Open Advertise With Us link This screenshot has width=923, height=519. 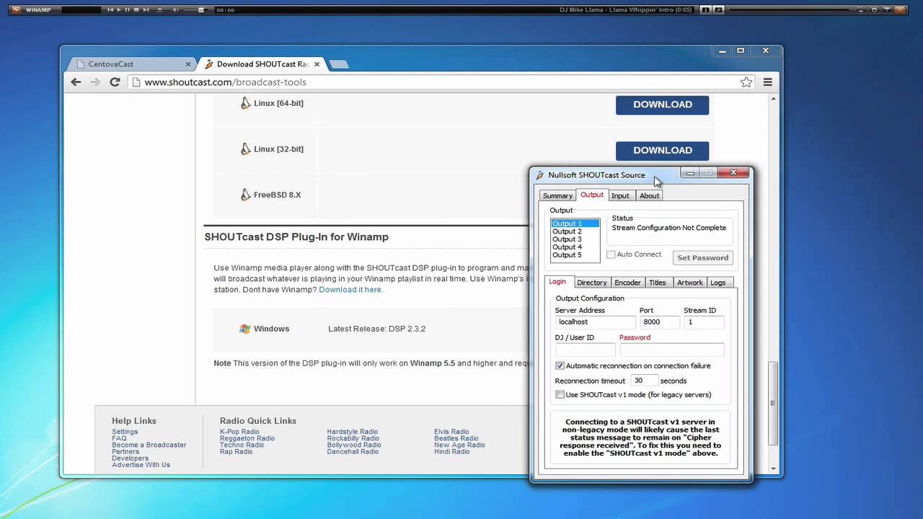[141, 465]
